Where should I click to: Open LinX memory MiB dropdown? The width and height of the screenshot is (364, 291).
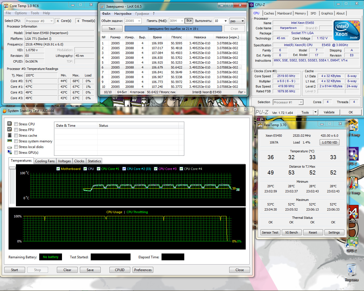pyautogui.click(x=176, y=21)
